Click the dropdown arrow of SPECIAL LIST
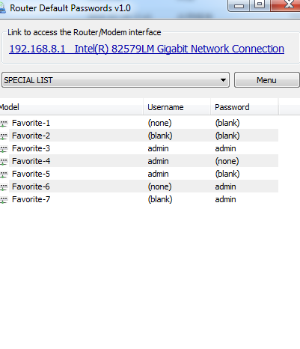The width and height of the screenshot is (300, 349). [x=223, y=80]
